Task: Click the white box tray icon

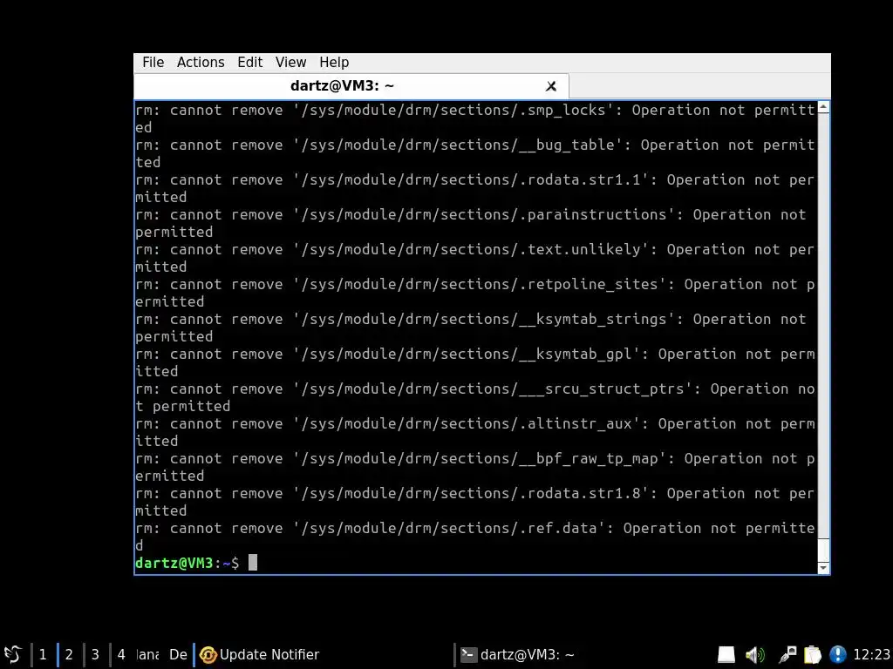Action: [726, 655]
